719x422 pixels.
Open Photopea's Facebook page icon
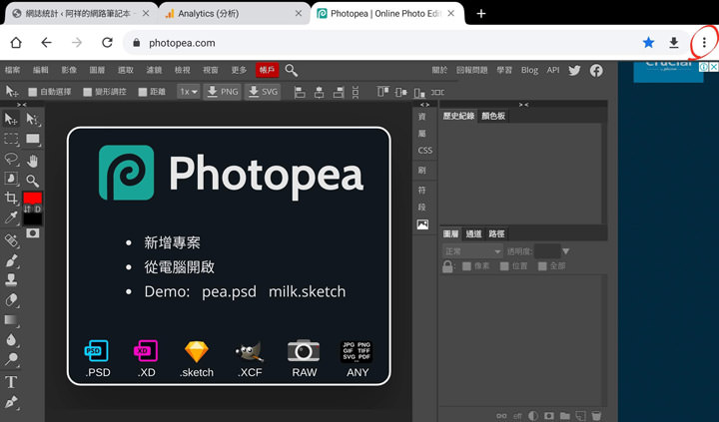(596, 70)
